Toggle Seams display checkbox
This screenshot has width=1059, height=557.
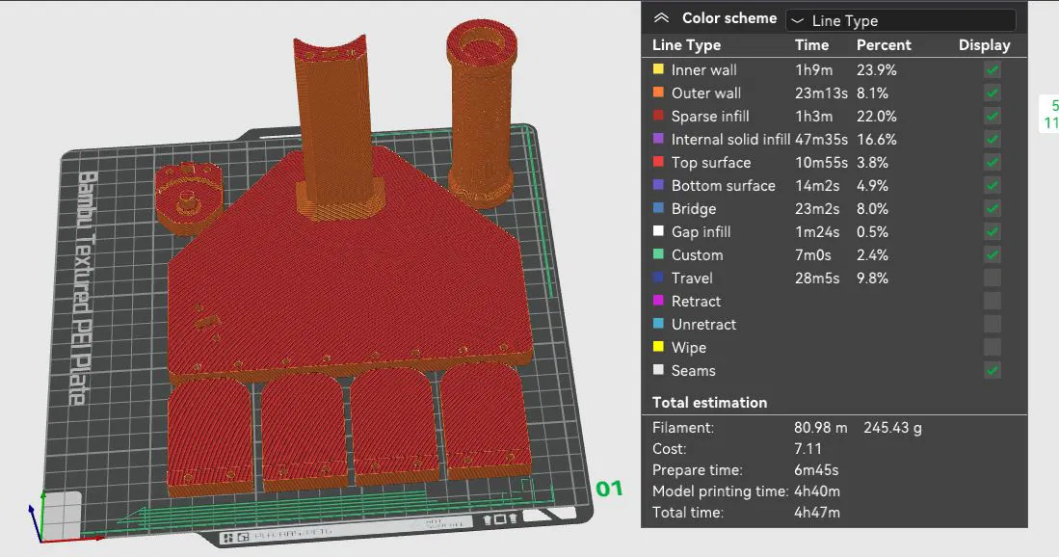(x=993, y=370)
